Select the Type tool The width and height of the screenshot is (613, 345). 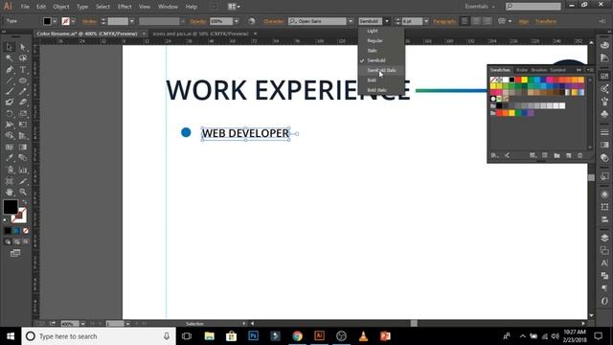23,70
